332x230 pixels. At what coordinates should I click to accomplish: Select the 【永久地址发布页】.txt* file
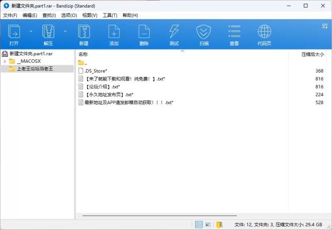(109, 95)
